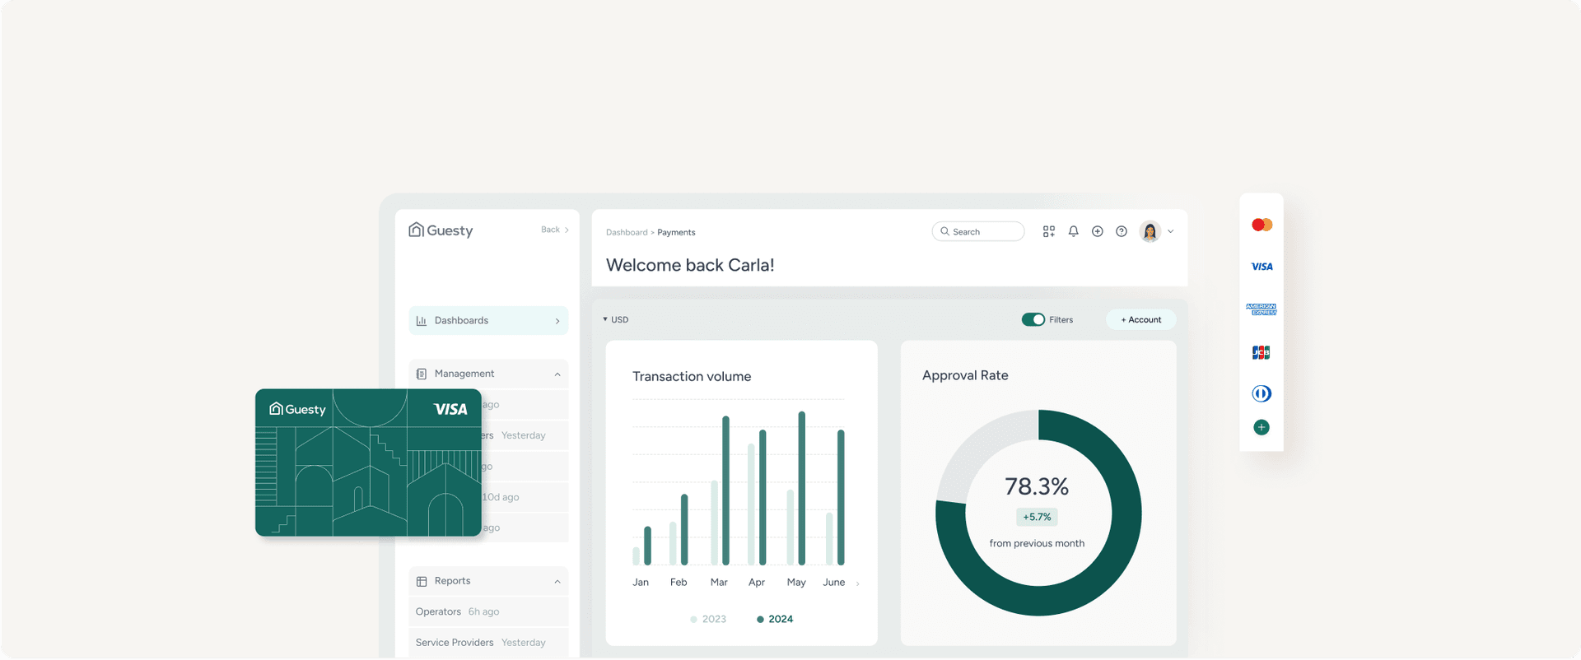
Task: Add a payment method with green plus
Action: click(x=1262, y=427)
